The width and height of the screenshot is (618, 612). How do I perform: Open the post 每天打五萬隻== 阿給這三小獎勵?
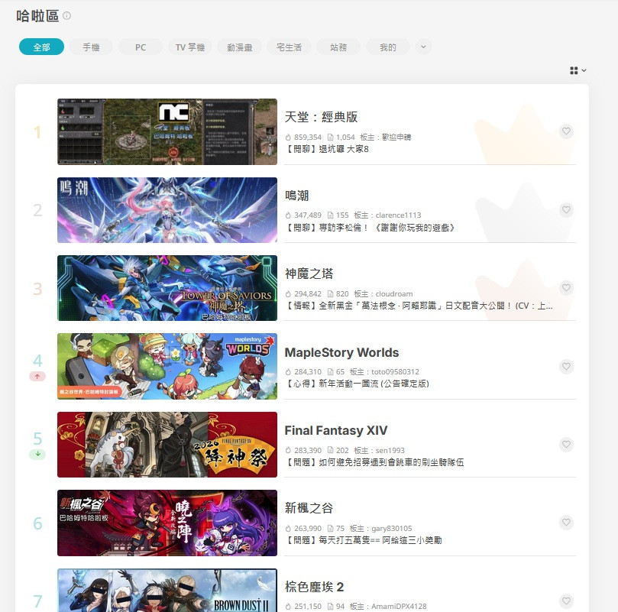363,540
